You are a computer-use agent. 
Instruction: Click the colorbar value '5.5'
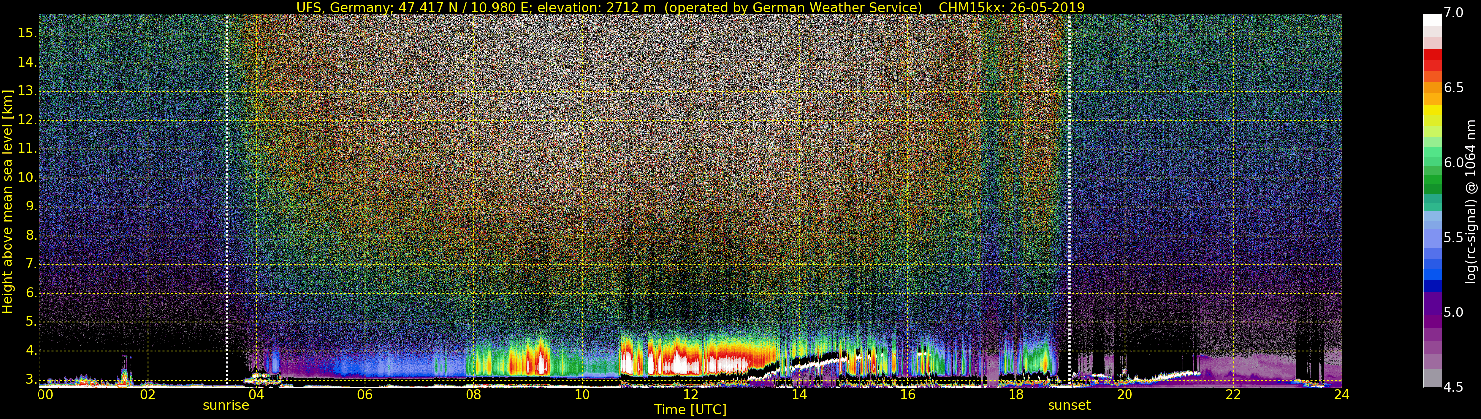point(1454,238)
